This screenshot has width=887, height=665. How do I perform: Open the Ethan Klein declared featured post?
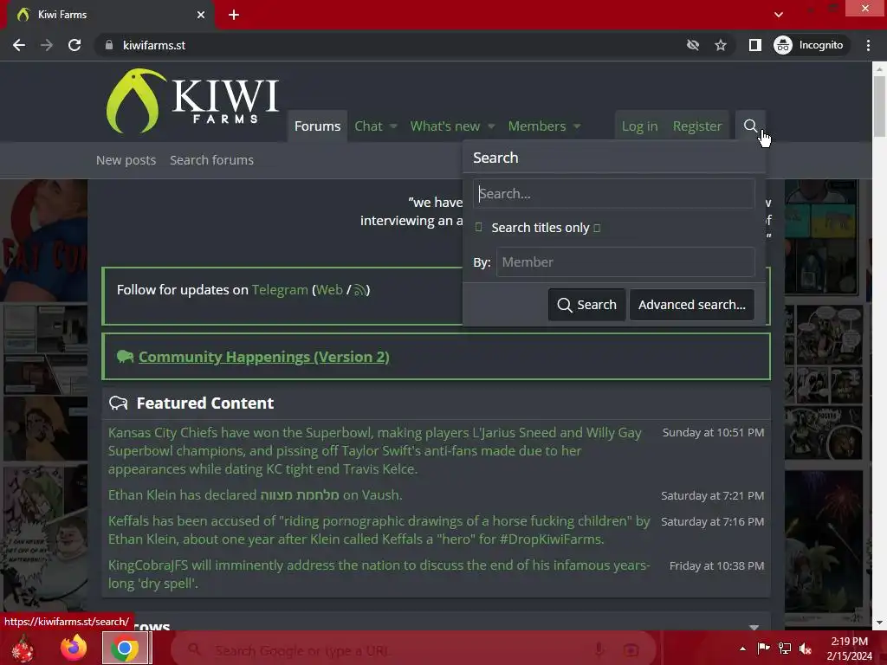click(256, 494)
